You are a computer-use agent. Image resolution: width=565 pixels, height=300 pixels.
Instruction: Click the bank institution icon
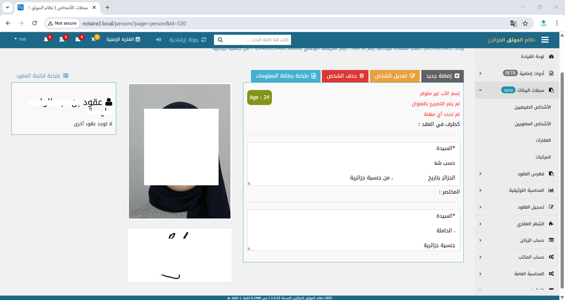click(x=62, y=40)
